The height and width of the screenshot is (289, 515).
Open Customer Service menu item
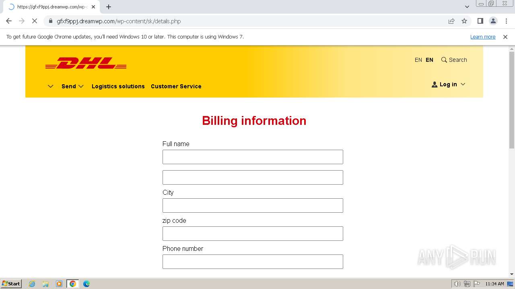[176, 86]
